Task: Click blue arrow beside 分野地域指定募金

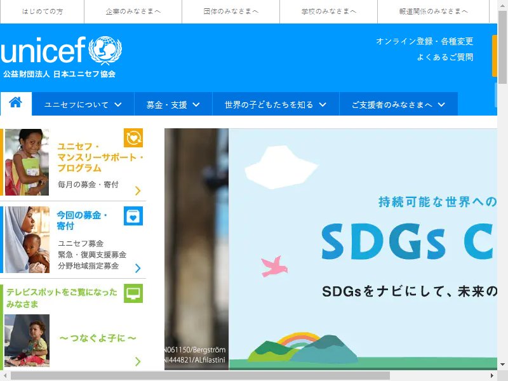Action: point(138,268)
